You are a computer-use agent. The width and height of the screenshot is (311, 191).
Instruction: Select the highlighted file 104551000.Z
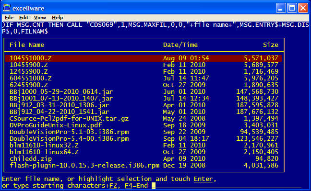click(x=144, y=58)
